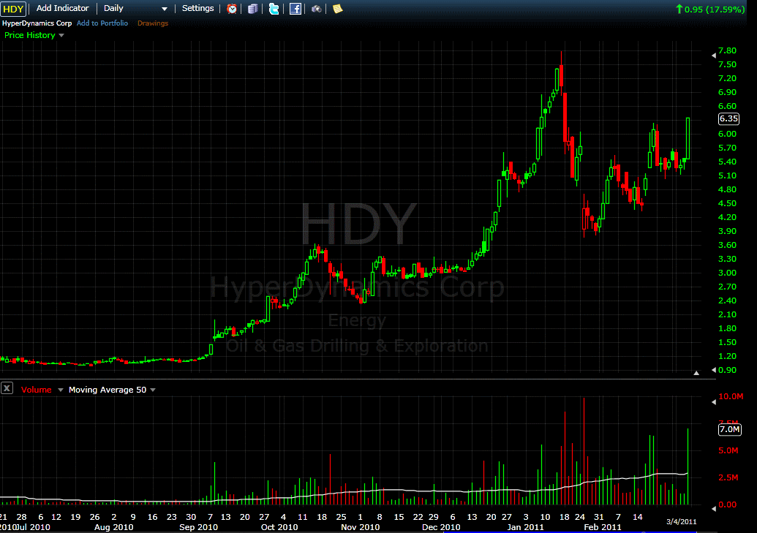Click the stacked coins data icon

pos(252,9)
